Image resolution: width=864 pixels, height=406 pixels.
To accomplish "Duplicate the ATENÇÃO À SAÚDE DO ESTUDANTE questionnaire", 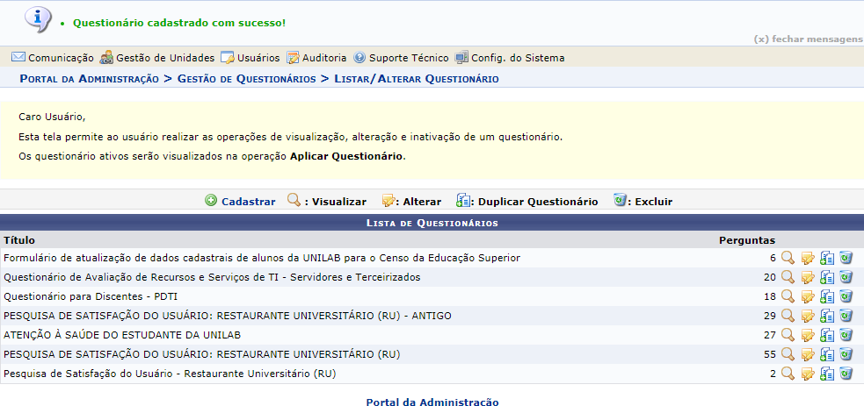I will (x=827, y=335).
